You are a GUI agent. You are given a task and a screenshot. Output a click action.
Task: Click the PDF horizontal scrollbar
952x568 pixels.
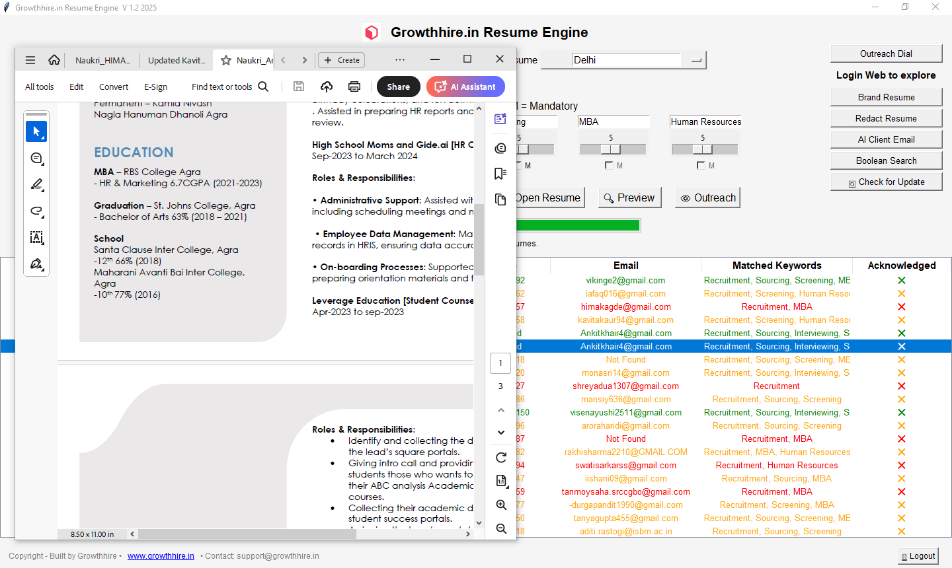[x=247, y=534]
